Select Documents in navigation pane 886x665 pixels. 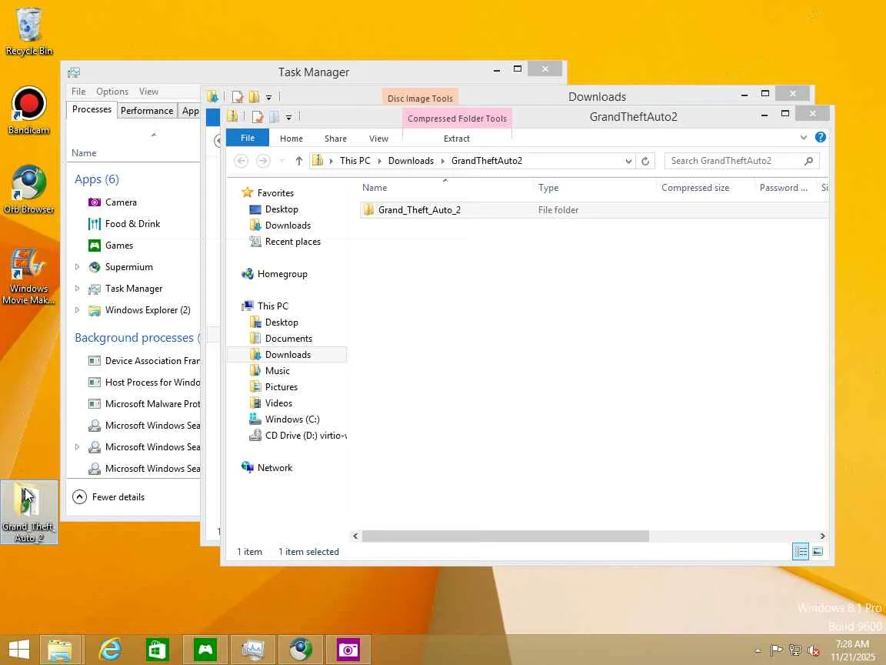288,339
